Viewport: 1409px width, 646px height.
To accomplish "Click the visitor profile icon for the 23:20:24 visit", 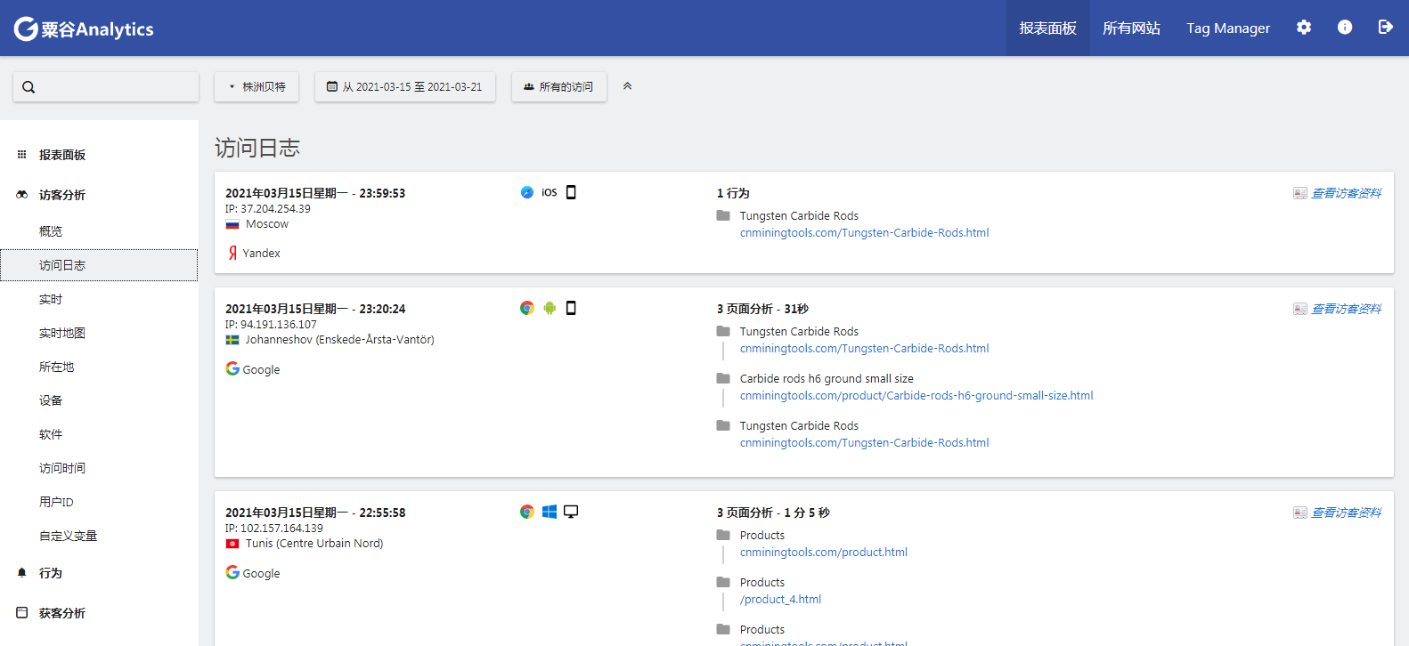I will click(x=1300, y=309).
